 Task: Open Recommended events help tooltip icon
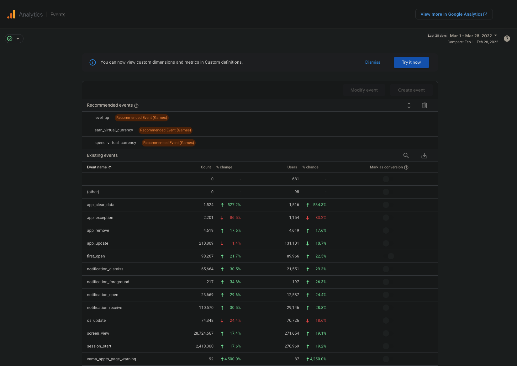click(136, 106)
